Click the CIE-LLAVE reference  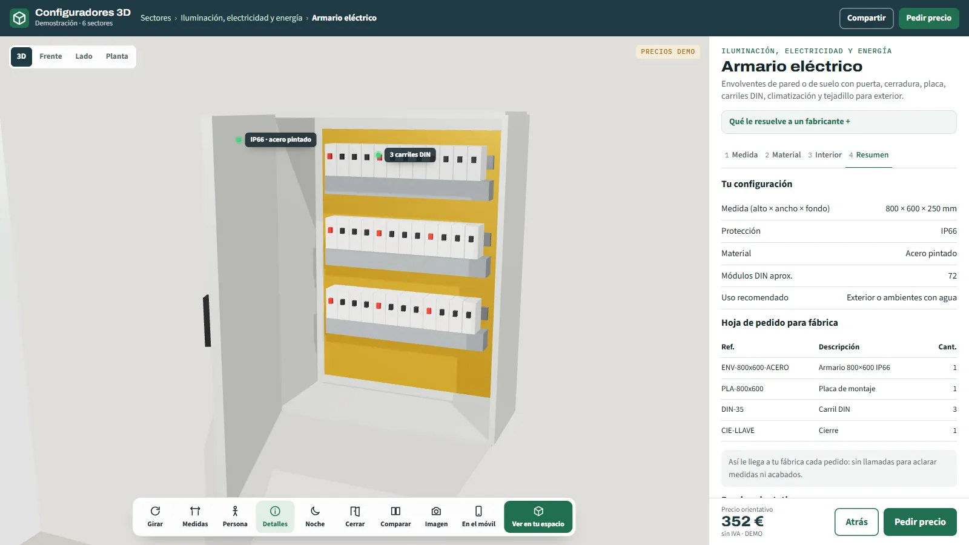click(738, 431)
